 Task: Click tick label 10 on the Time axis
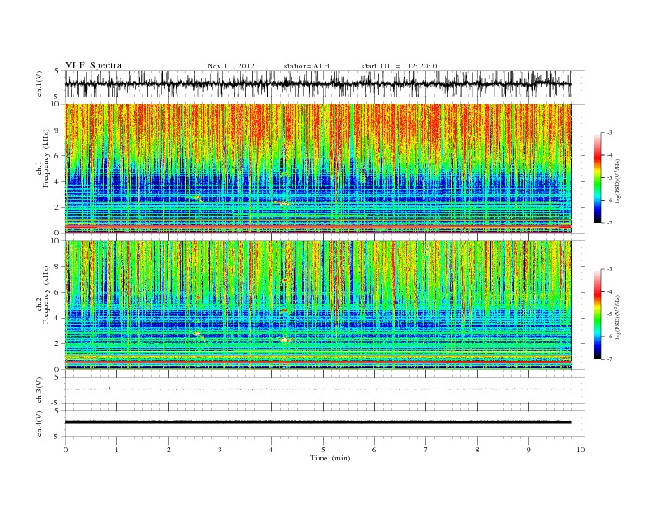click(581, 450)
